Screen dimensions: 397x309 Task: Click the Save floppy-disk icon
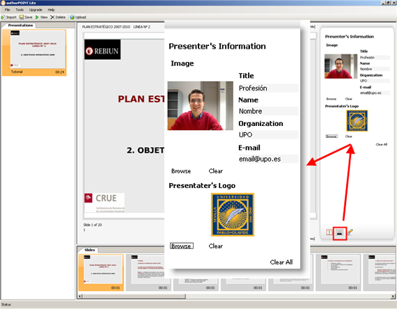(22, 17)
